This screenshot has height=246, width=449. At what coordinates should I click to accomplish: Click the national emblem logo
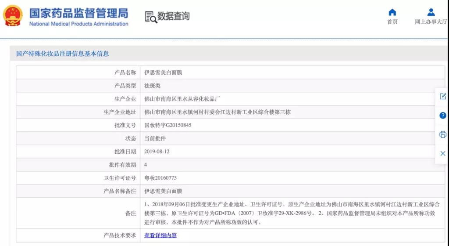pyautogui.click(x=13, y=16)
